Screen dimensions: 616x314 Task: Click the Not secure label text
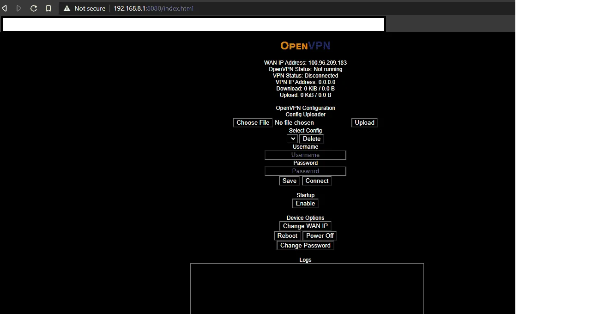point(90,8)
